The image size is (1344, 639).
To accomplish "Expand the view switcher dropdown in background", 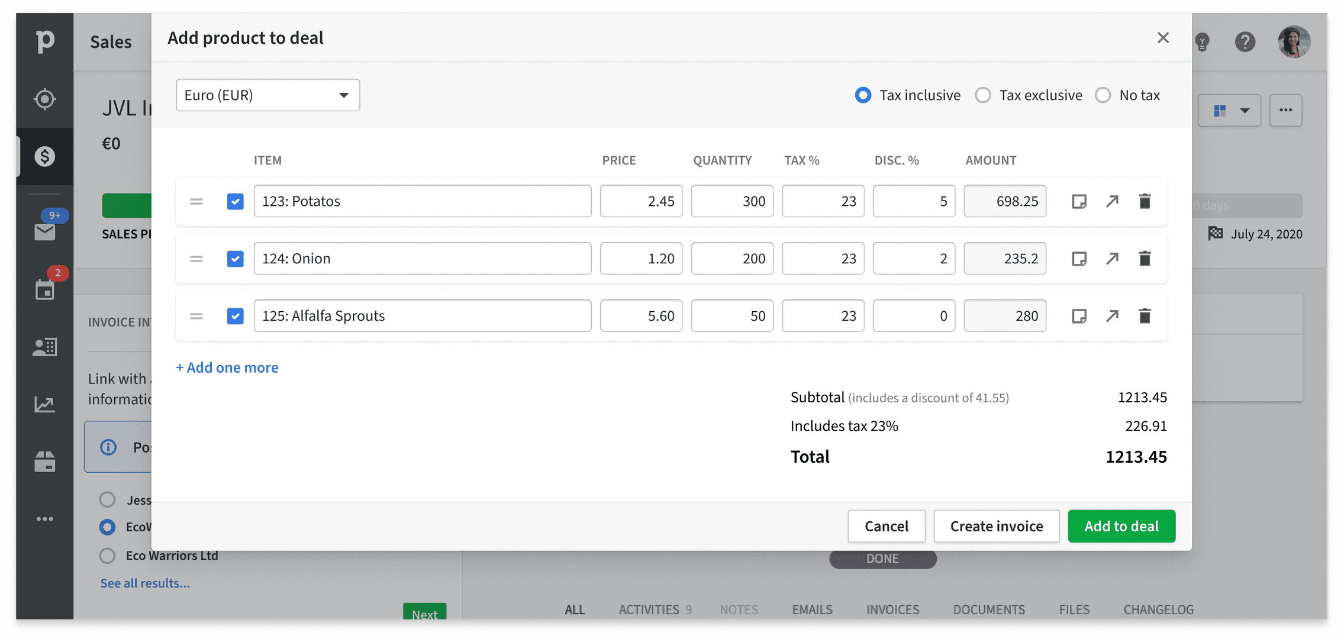I will click(1229, 111).
